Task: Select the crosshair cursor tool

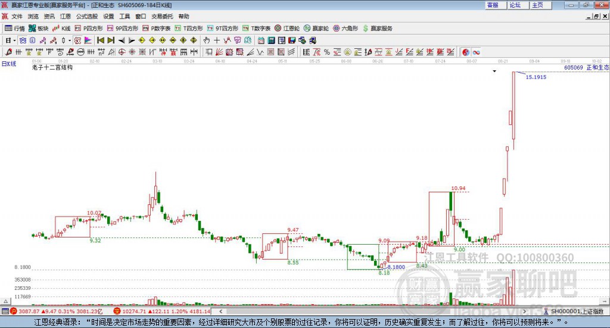Action: click(x=217, y=40)
